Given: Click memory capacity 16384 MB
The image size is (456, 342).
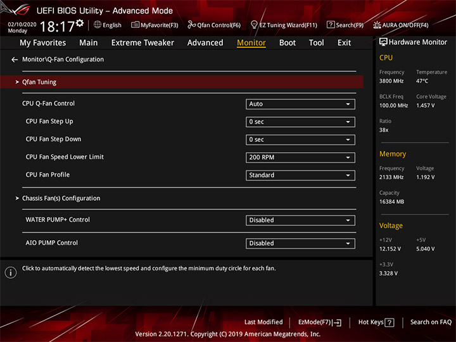Looking at the screenshot, I should tap(391, 202).
